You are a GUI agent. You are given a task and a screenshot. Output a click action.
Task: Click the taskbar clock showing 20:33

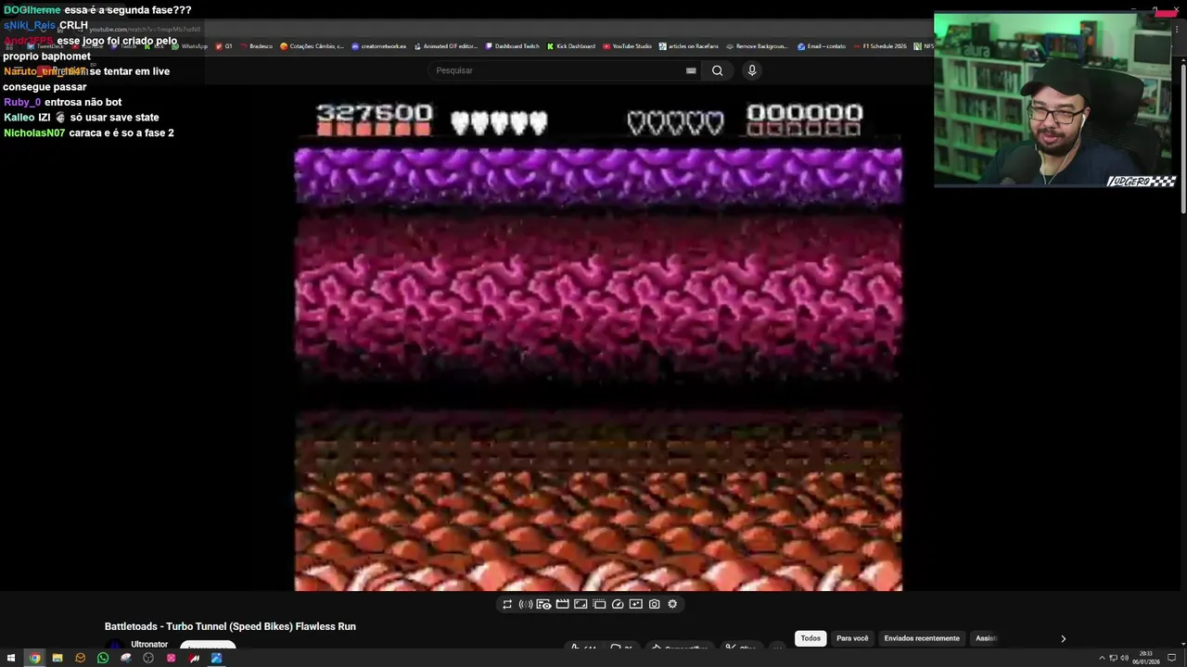[1148, 658]
